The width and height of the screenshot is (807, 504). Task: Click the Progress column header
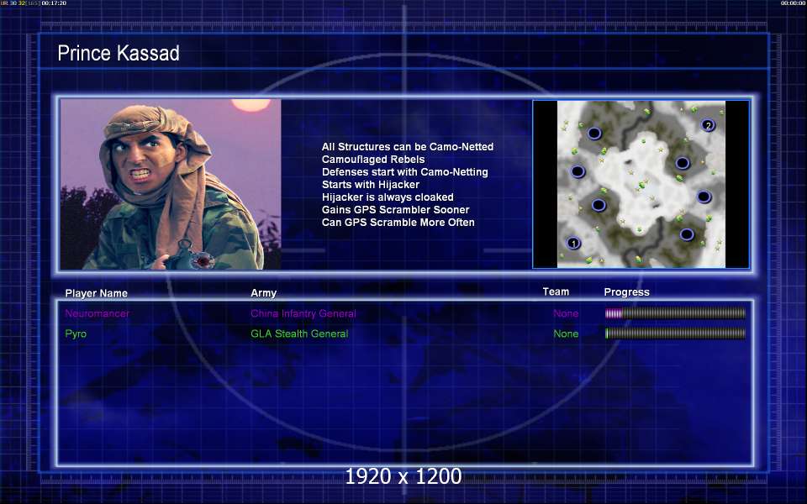[x=626, y=292]
